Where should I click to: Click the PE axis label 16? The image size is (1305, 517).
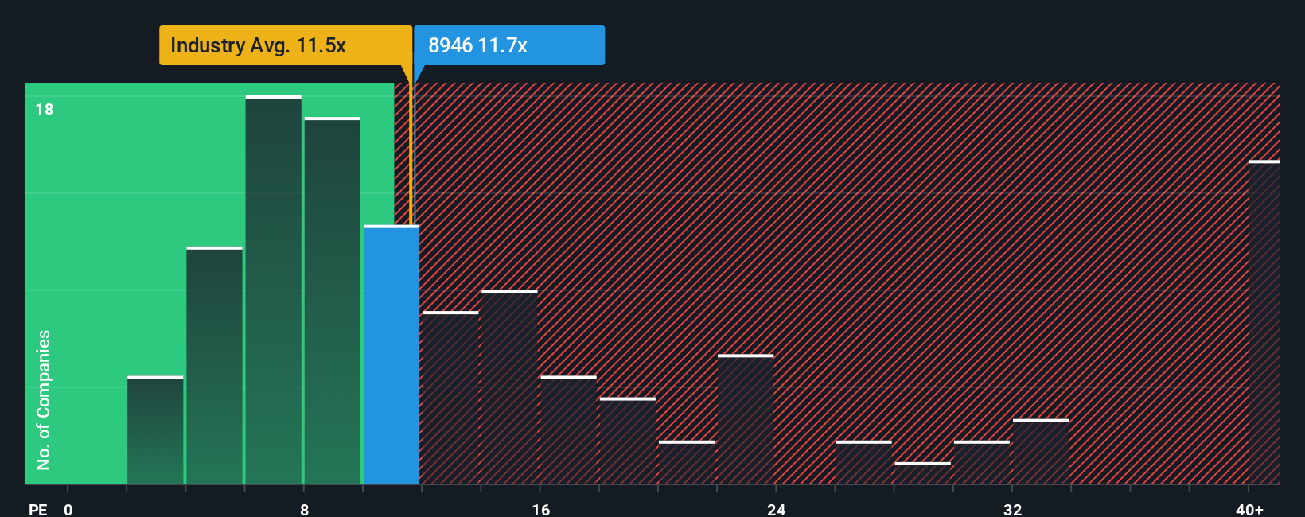coord(540,509)
